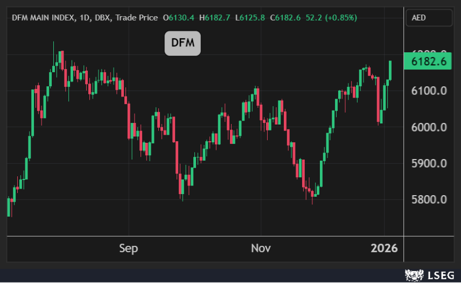Click the DFM symbol badge
This screenshot has width=461, height=283.
(183, 43)
